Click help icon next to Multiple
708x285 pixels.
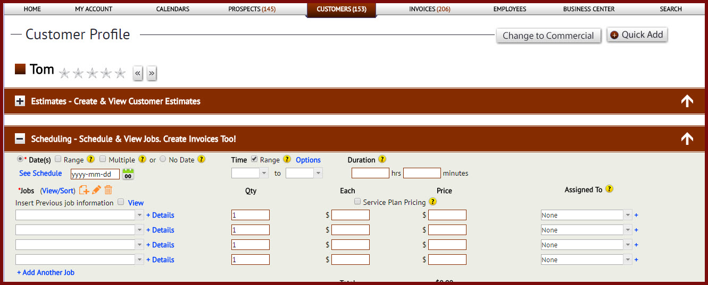[142, 159]
